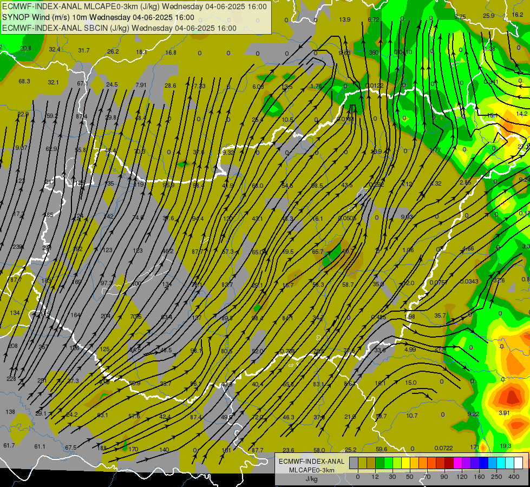Select the J/kg unit label in legend
This screenshot has height=487, width=530.
point(312,479)
